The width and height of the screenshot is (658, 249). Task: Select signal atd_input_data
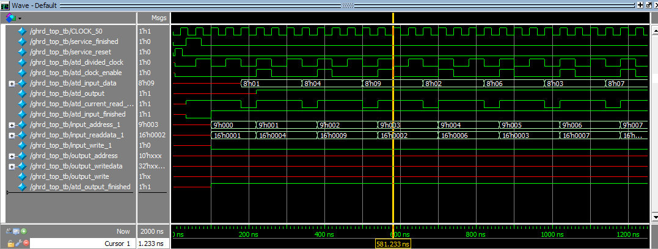73,84
